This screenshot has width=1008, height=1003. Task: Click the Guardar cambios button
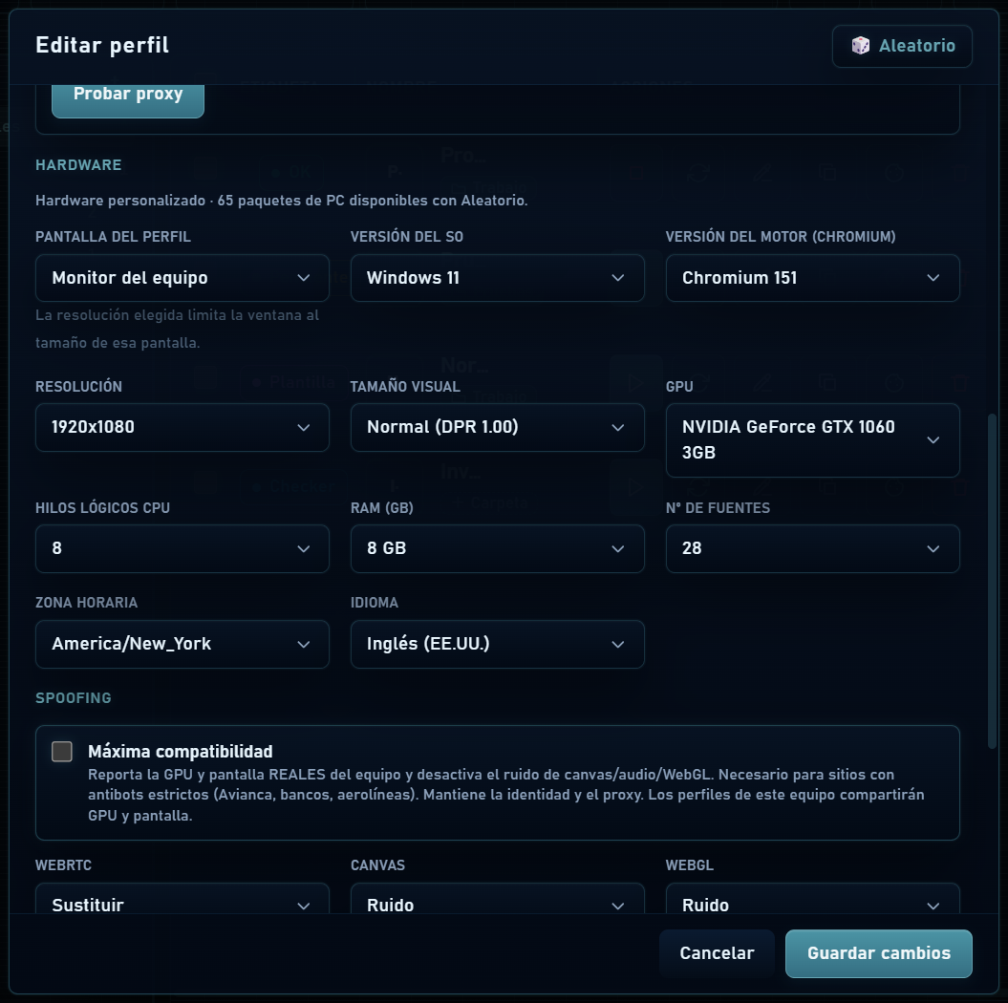pos(879,953)
